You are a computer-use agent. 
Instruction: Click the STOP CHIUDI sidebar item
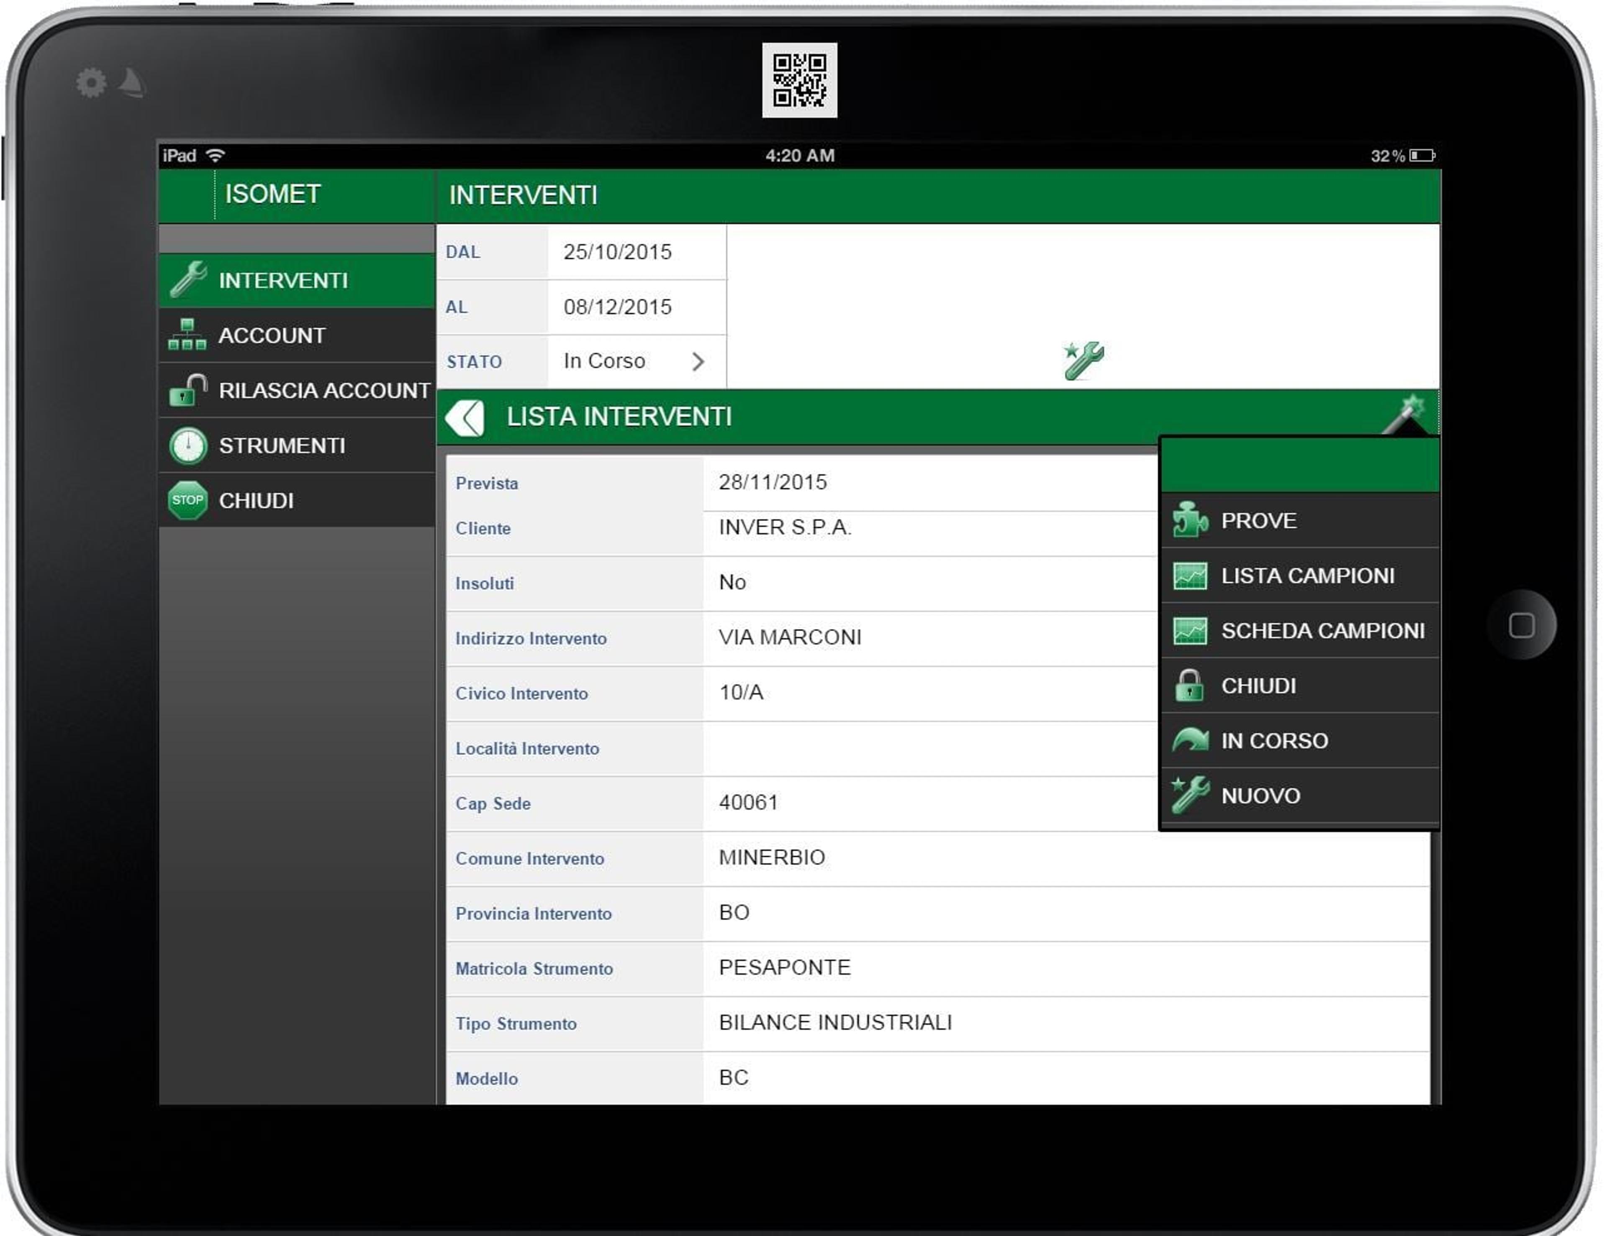297,501
